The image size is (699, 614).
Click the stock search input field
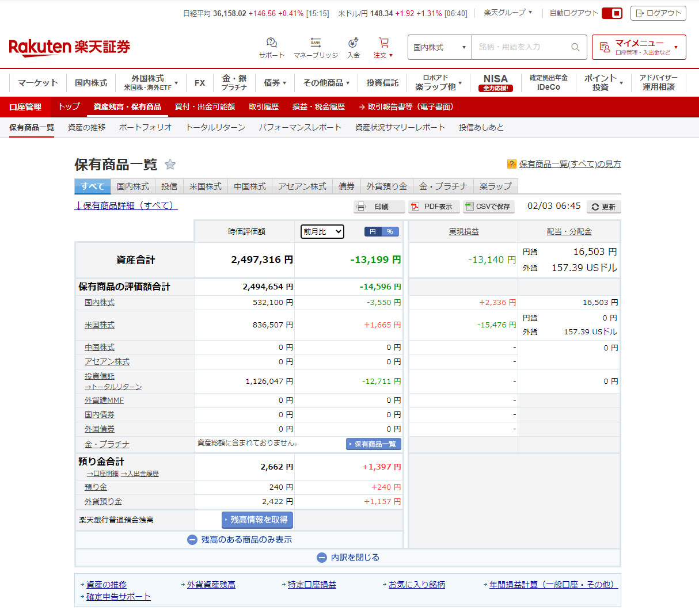[x=521, y=47]
